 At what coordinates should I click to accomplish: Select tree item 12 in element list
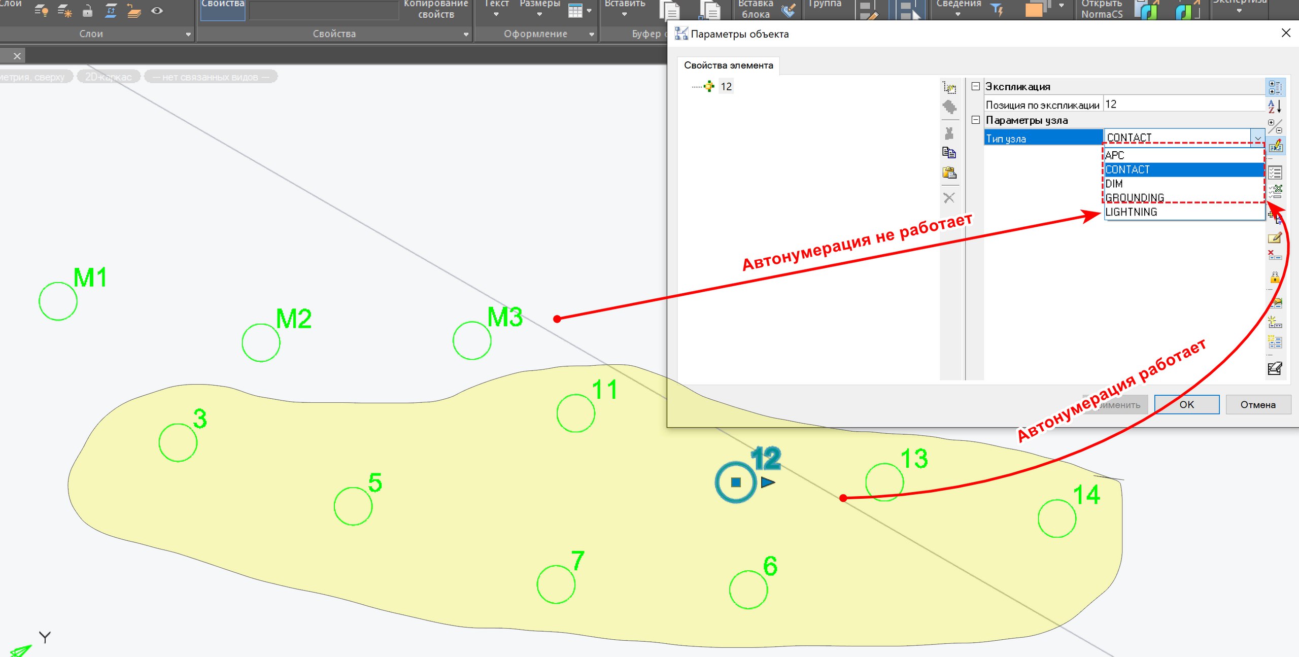pos(726,87)
